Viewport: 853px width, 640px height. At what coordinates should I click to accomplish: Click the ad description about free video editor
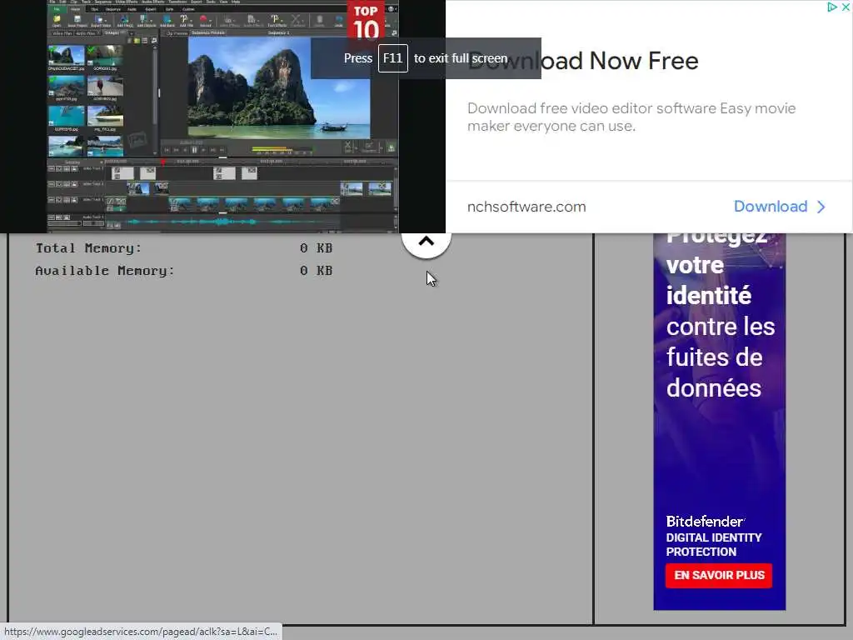[x=631, y=117]
